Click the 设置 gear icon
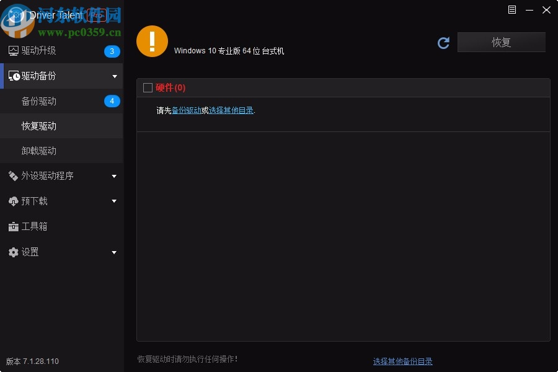 [14, 252]
